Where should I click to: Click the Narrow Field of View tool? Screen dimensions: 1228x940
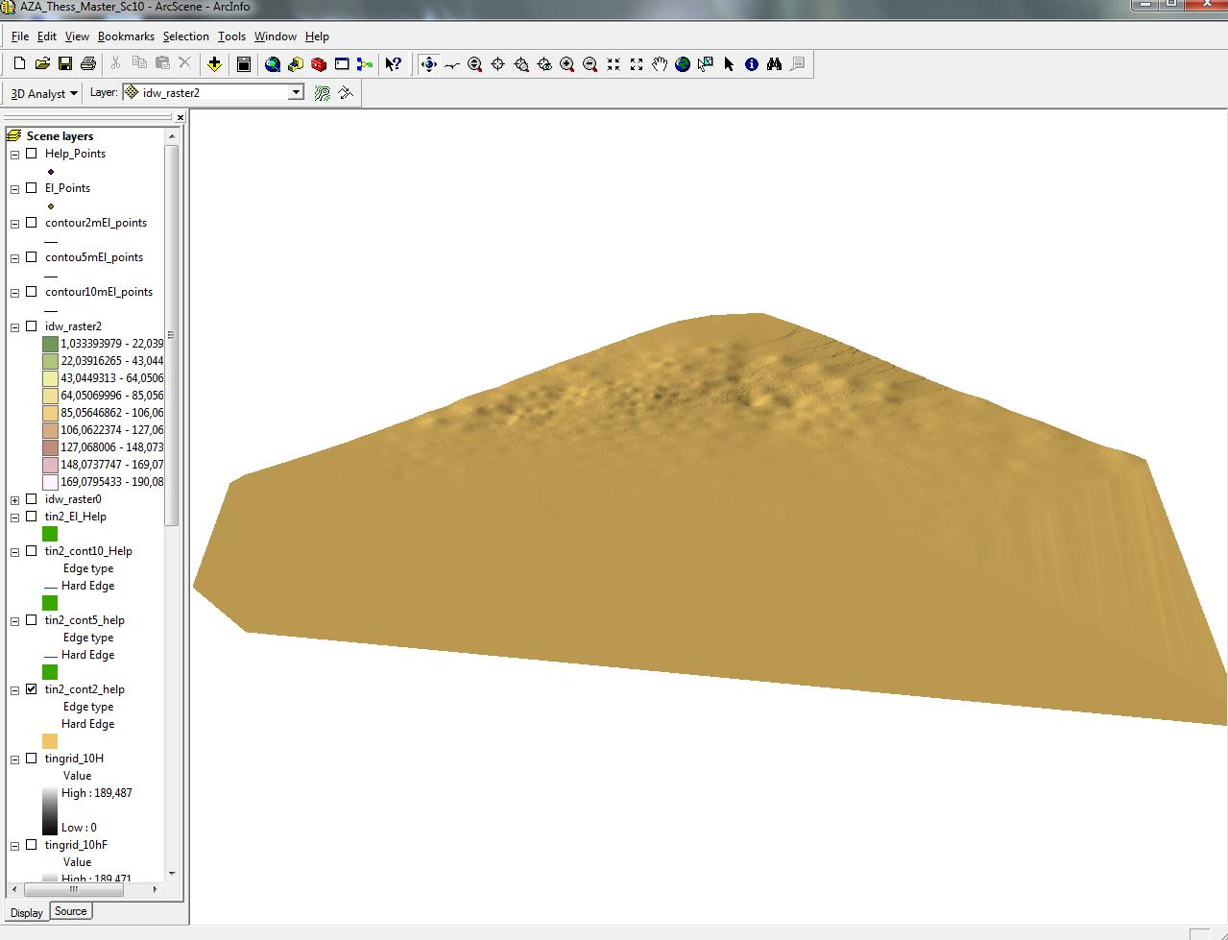pyautogui.click(x=614, y=64)
